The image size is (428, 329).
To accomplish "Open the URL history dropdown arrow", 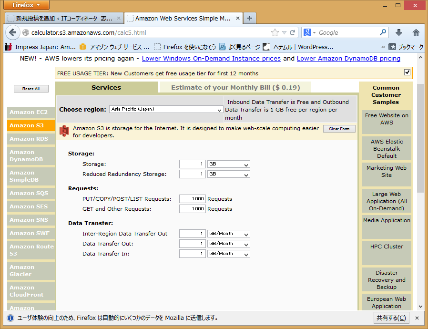I will click(284, 33).
